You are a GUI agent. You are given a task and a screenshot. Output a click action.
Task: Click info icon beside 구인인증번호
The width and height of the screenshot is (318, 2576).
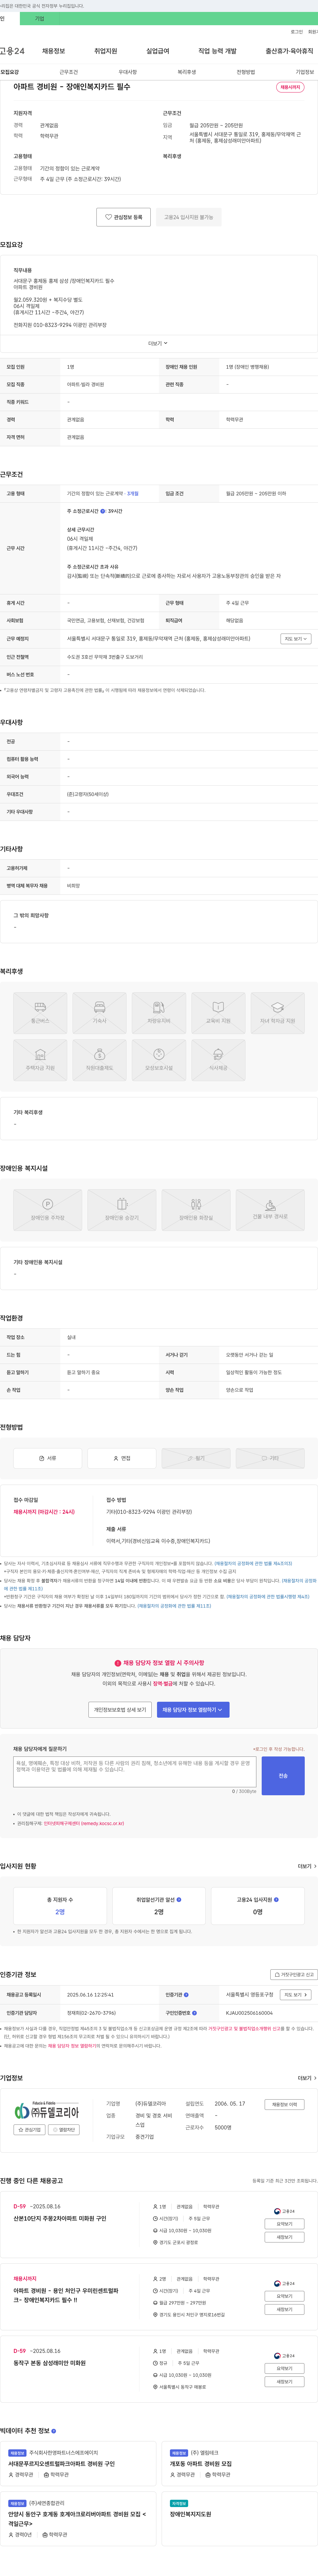[x=194, y=2013]
